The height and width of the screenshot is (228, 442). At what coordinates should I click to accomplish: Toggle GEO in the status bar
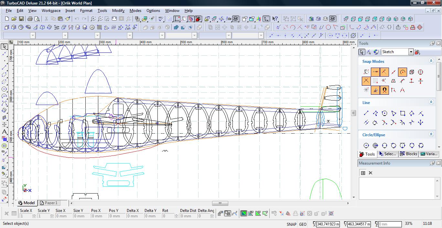(303, 224)
